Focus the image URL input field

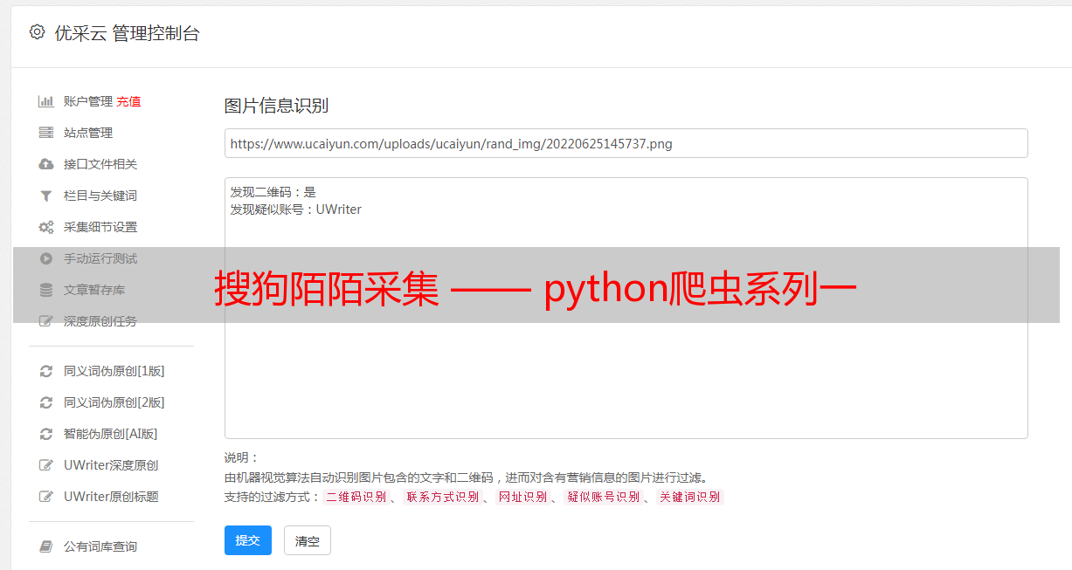pyautogui.click(x=626, y=143)
